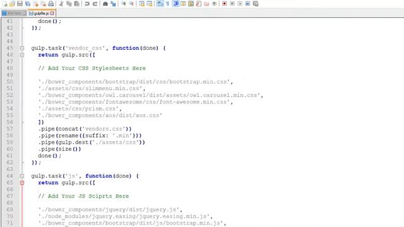The height and width of the screenshot is (227, 404).
Task: Click the rename suffix '.min' pipe line
Action: point(90,136)
